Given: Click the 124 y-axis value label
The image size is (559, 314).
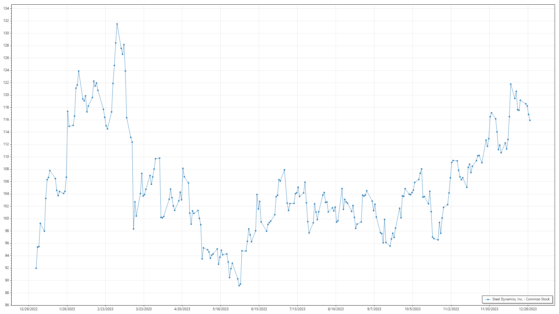Looking at the screenshot, I should 6,70.
